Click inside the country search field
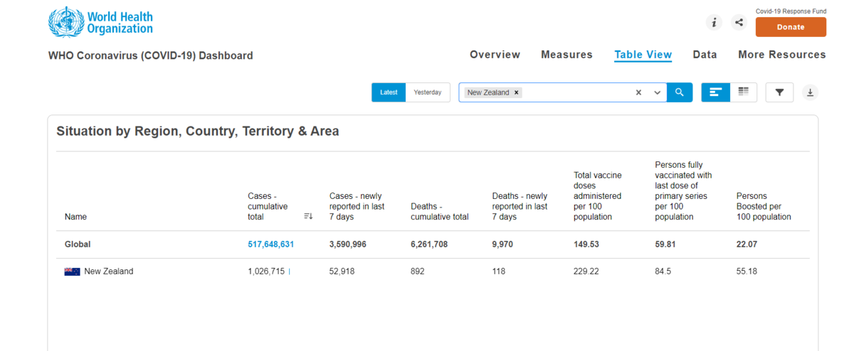This screenshot has height=351, width=854. click(x=576, y=92)
